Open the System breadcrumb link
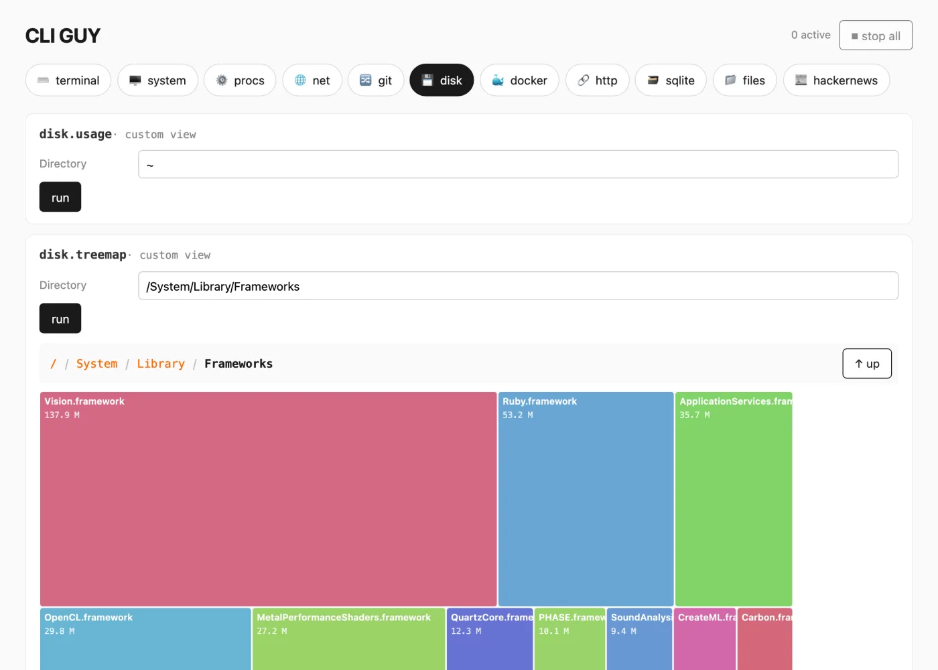The image size is (938, 670). (x=96, y=364)
